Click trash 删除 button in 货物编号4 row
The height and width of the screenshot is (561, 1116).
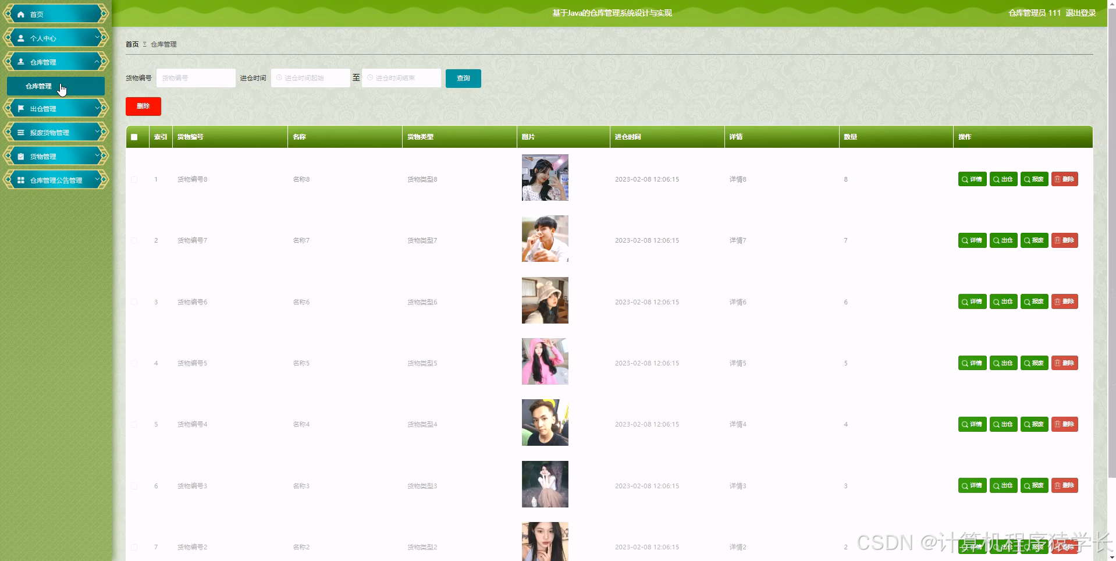pos(1065,424)
